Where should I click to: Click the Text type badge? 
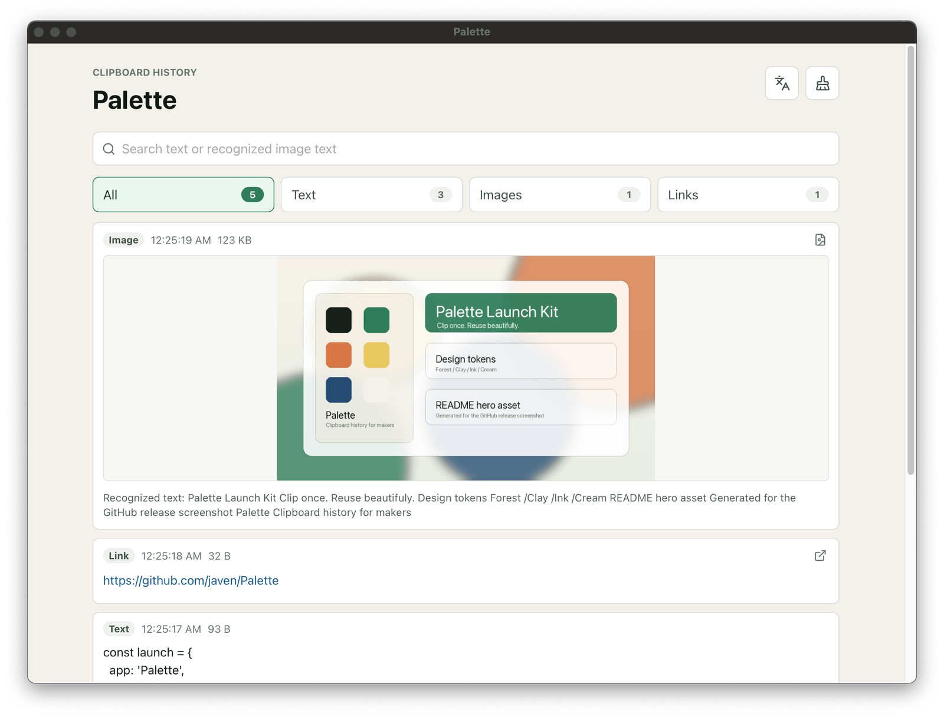(x=119, y=629)
